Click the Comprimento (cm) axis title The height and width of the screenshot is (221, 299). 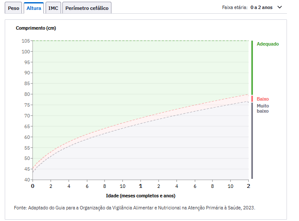point(36,28)
